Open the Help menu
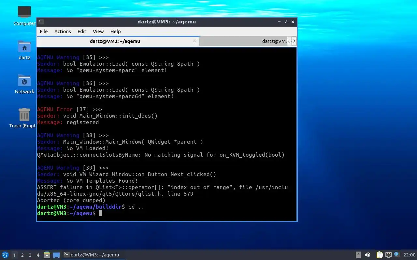Viewport: 417px width, 260px height. 115,32
